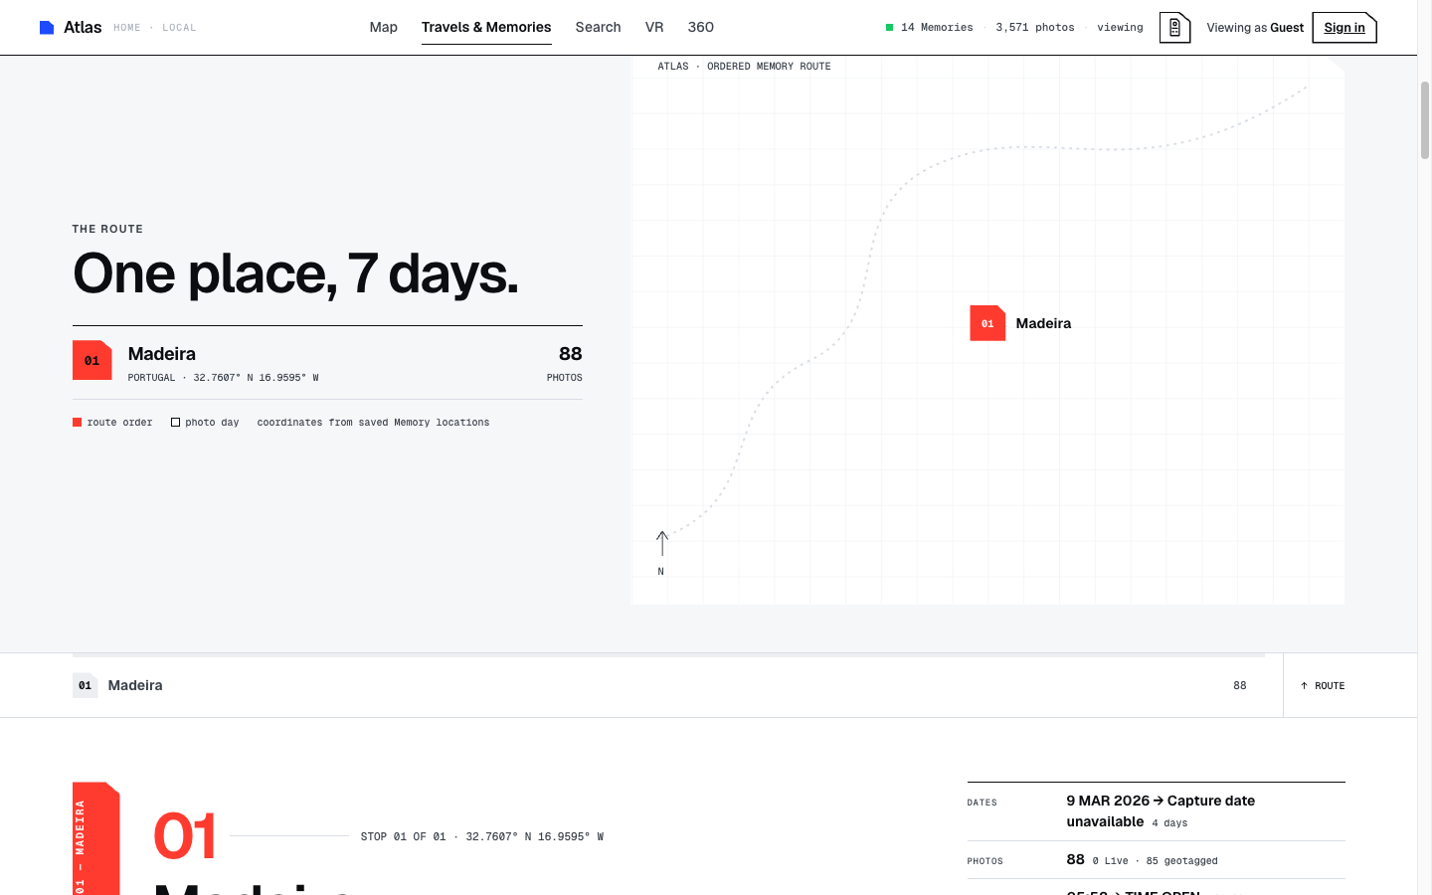The width and height of the screenshot is (1432, 895).
Task: Click the vertical page scrollbar thumb
Action: tap(1425, 119)
